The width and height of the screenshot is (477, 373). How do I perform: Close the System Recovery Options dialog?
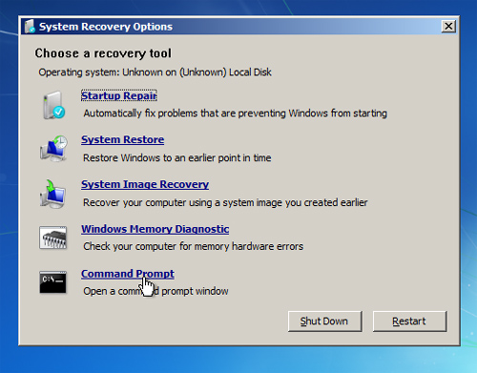point(448,27)
